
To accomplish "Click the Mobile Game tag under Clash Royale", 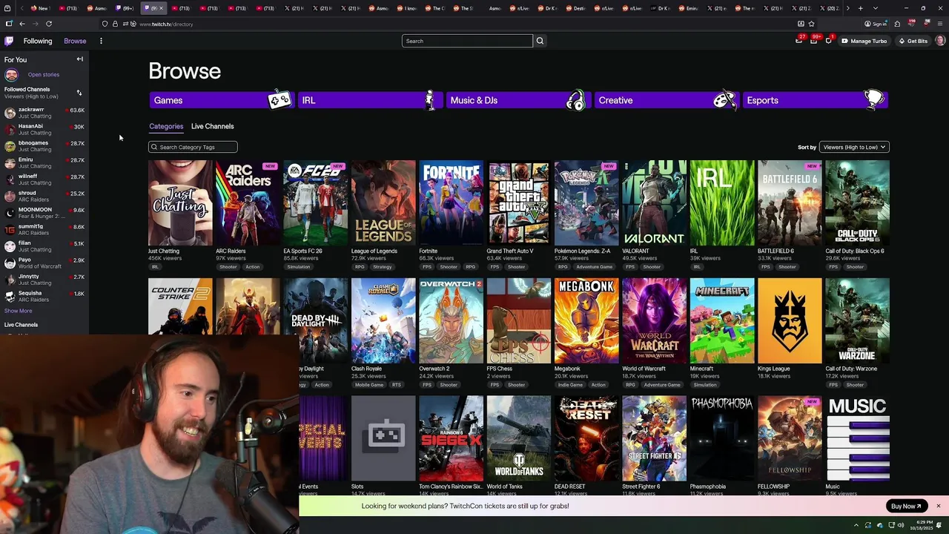I will (369, 385).
